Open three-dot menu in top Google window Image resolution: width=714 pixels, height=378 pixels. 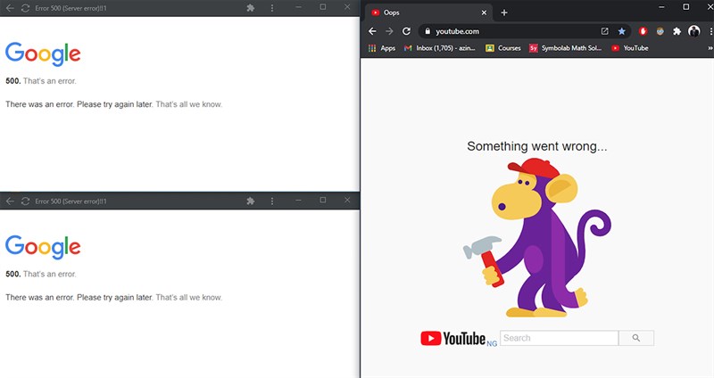coord(272,8)
